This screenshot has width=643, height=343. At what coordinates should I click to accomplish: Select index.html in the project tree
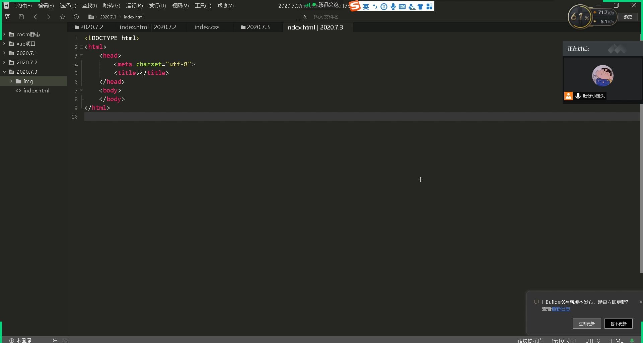pos(37,90)
